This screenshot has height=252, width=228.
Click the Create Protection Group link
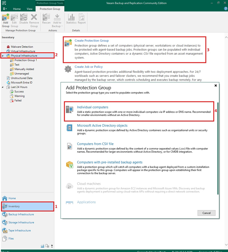tap(92, 41)
